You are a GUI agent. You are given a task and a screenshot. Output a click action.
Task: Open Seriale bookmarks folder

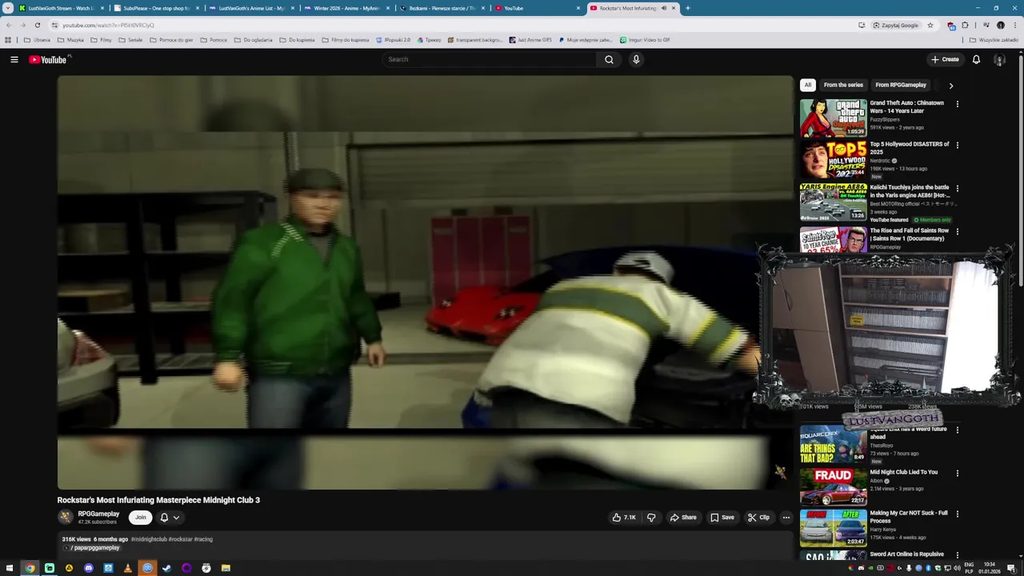(x=130, y=39)
